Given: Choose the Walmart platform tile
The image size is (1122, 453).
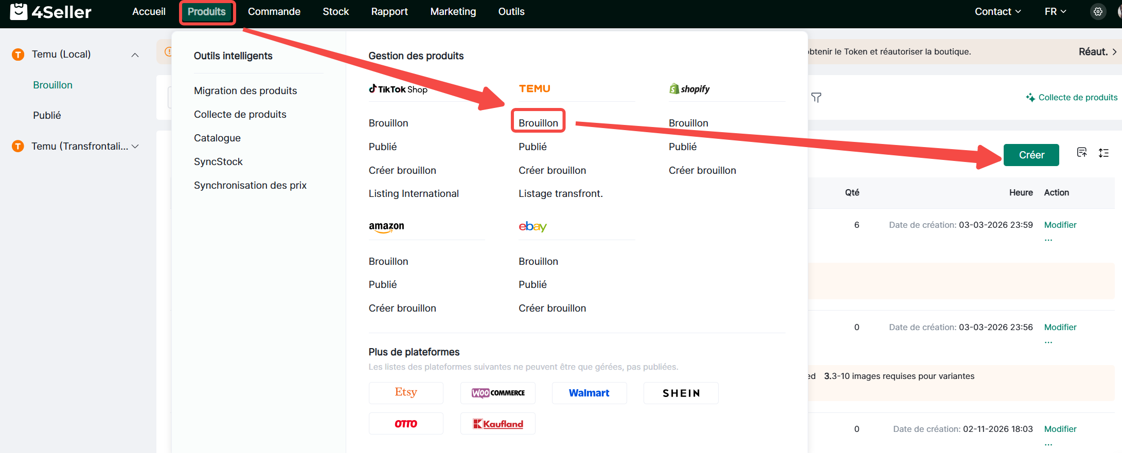Looking at the screenshot, I should (589, 393).
